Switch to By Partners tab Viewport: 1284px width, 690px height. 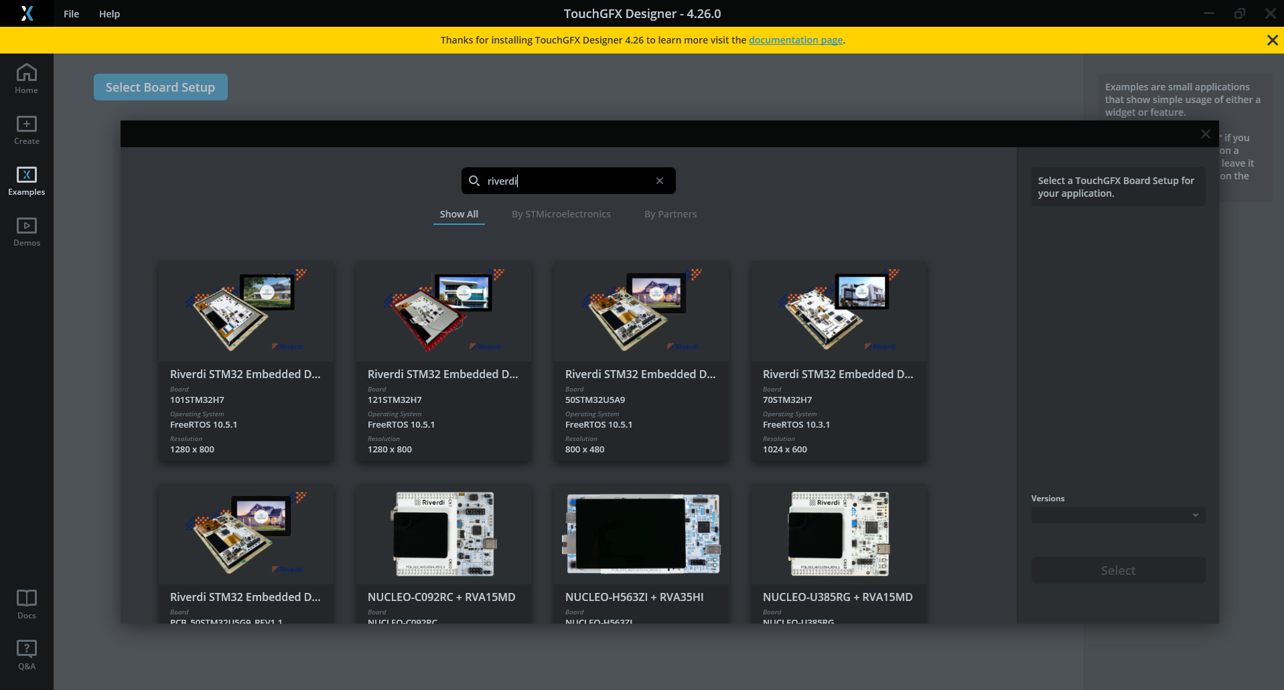tap(670, 214)
